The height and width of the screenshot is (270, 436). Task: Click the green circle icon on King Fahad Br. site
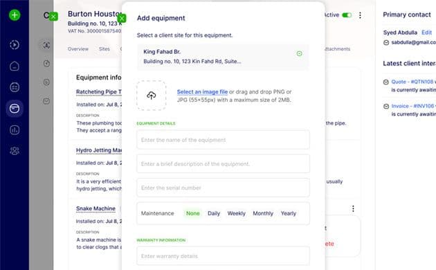(300, 54)
